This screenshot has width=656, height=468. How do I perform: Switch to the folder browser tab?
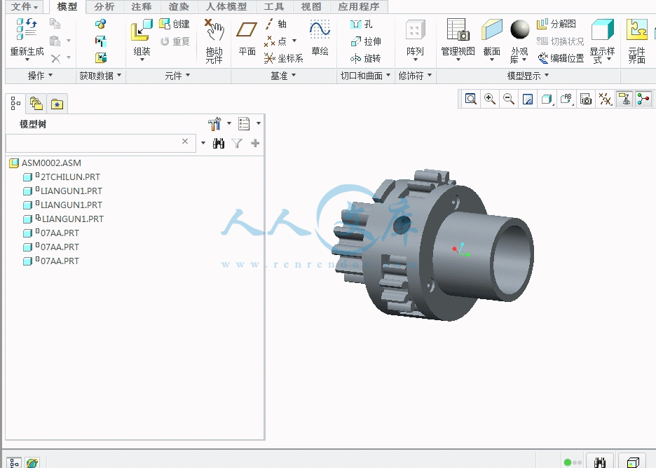click(x=36, y=103)
